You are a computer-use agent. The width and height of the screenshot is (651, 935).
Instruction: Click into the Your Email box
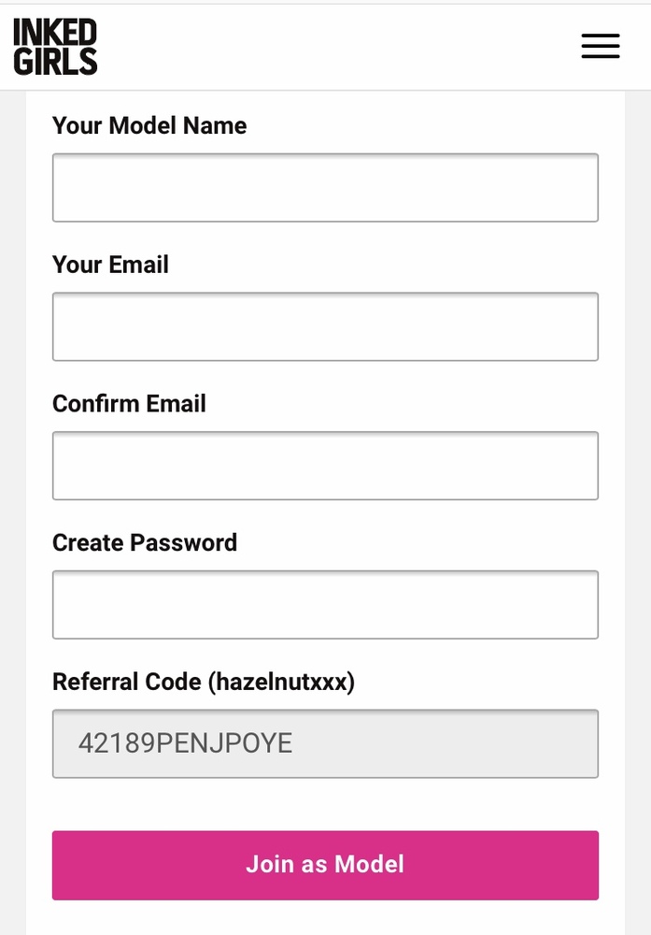click(325, 326)
